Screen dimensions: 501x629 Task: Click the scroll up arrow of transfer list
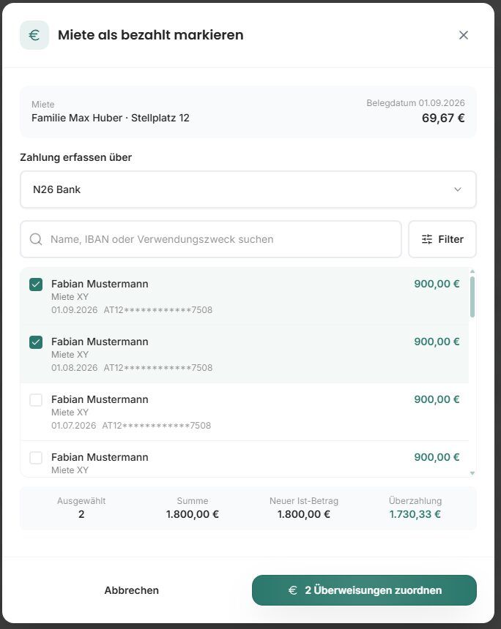(472, 271)
